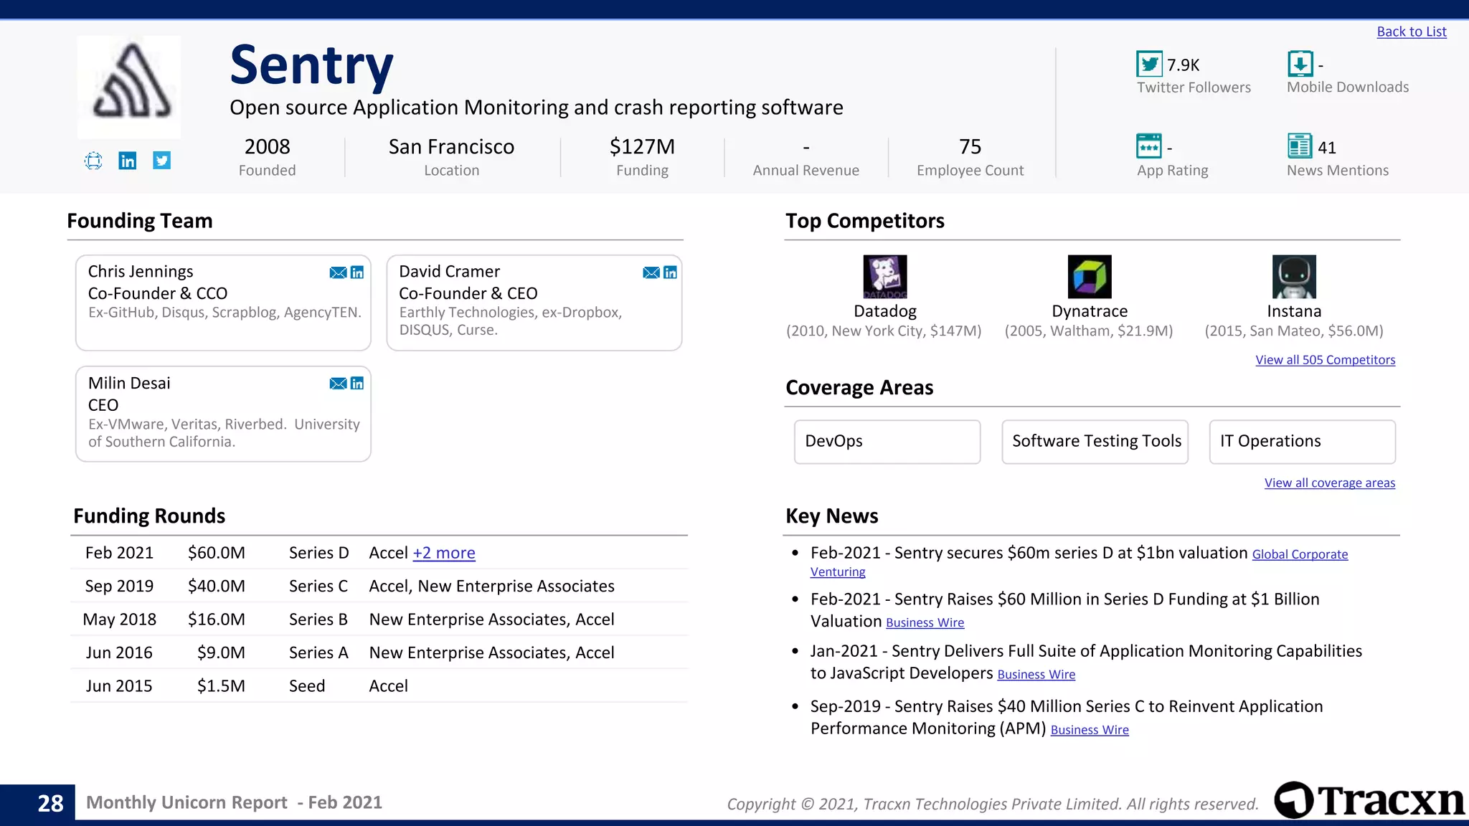Open Business Wire link for Series C news
The image size is (1469, 826).
tap(1090, 729)
